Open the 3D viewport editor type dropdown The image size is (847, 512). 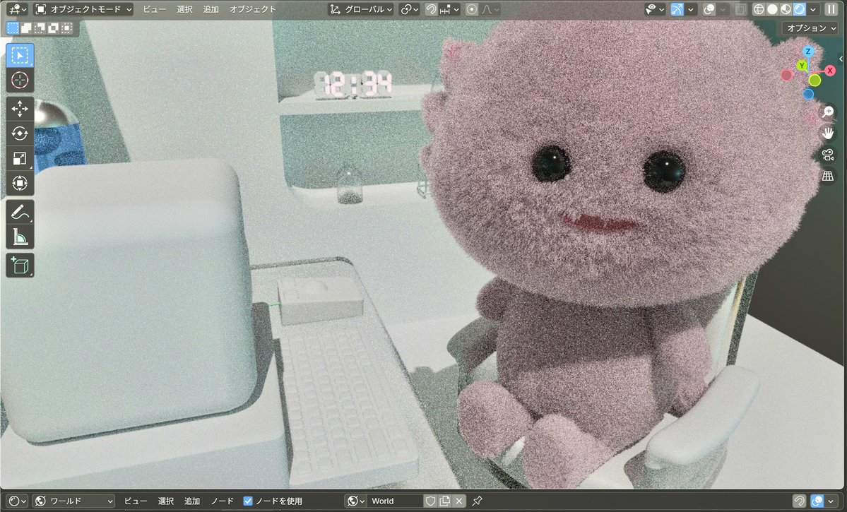pyautogui.click(x=17, y=9)
